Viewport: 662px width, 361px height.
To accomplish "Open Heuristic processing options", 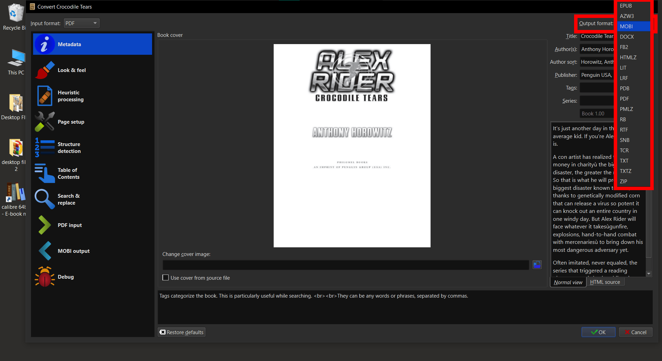I will click(71, 96).
